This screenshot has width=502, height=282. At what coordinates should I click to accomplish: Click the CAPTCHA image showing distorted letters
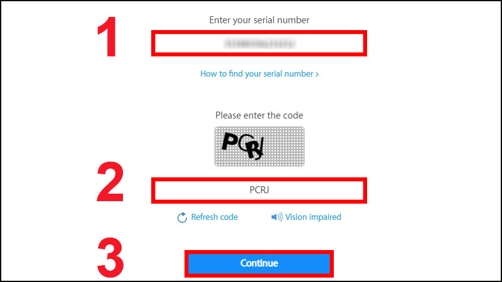259,146
